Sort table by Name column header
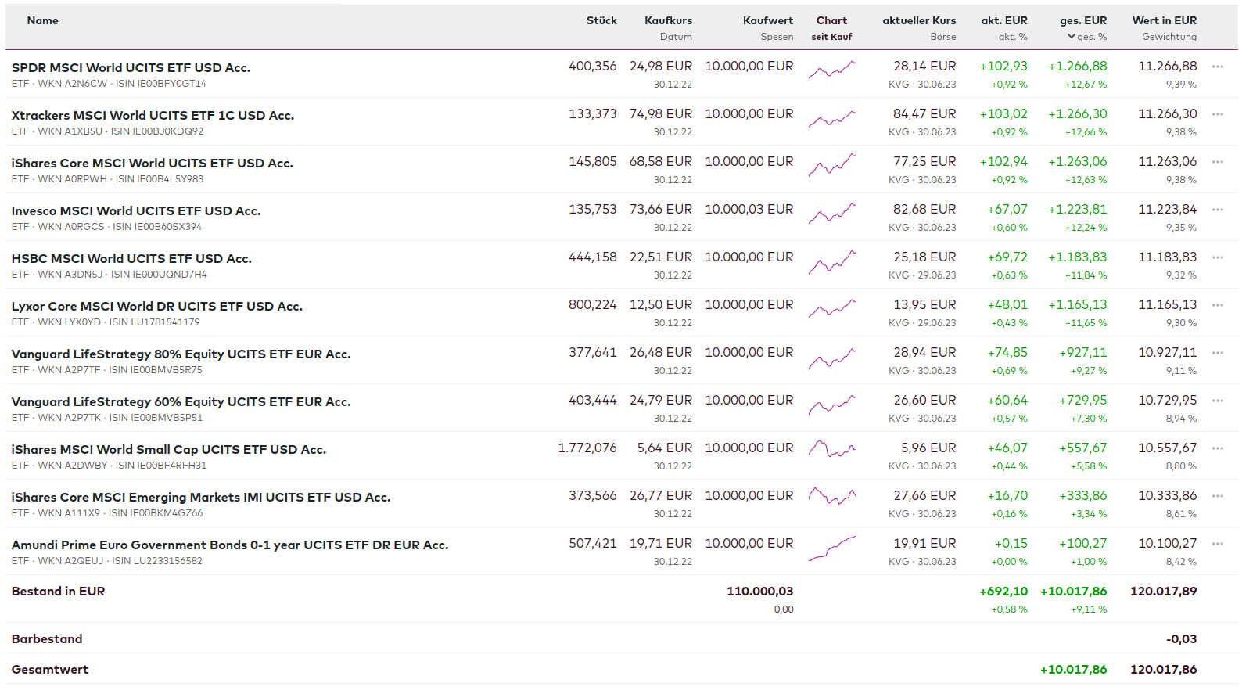 [42, 20]
